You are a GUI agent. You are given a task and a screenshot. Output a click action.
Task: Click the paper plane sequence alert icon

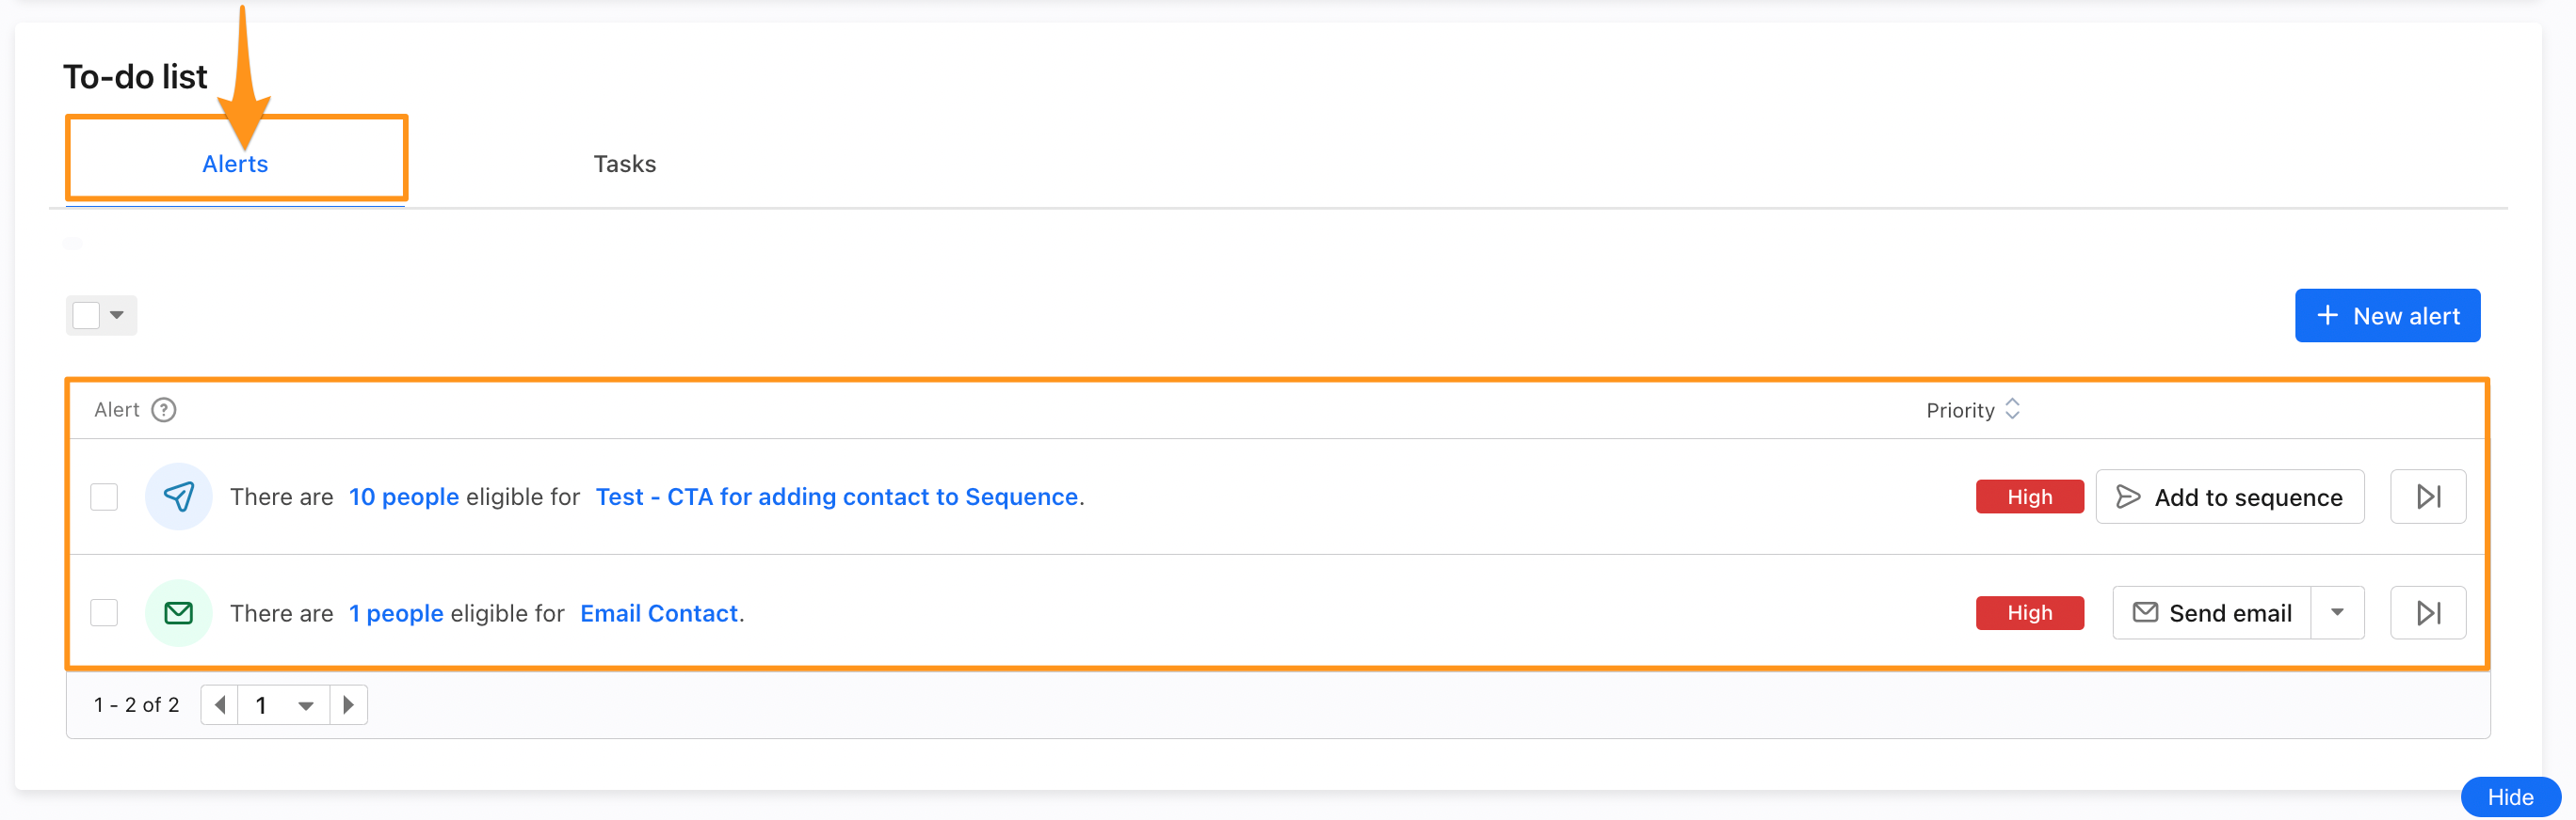pyautogui.click(x=179, y=497)
